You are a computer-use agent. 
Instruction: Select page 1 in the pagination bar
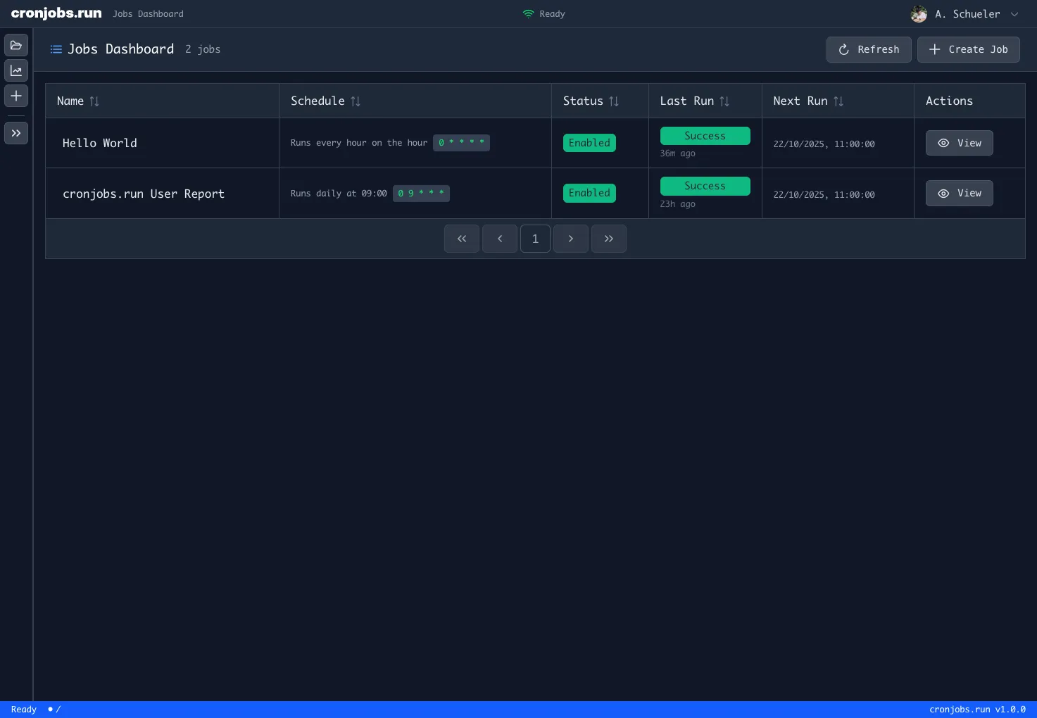tap(535, 239)
